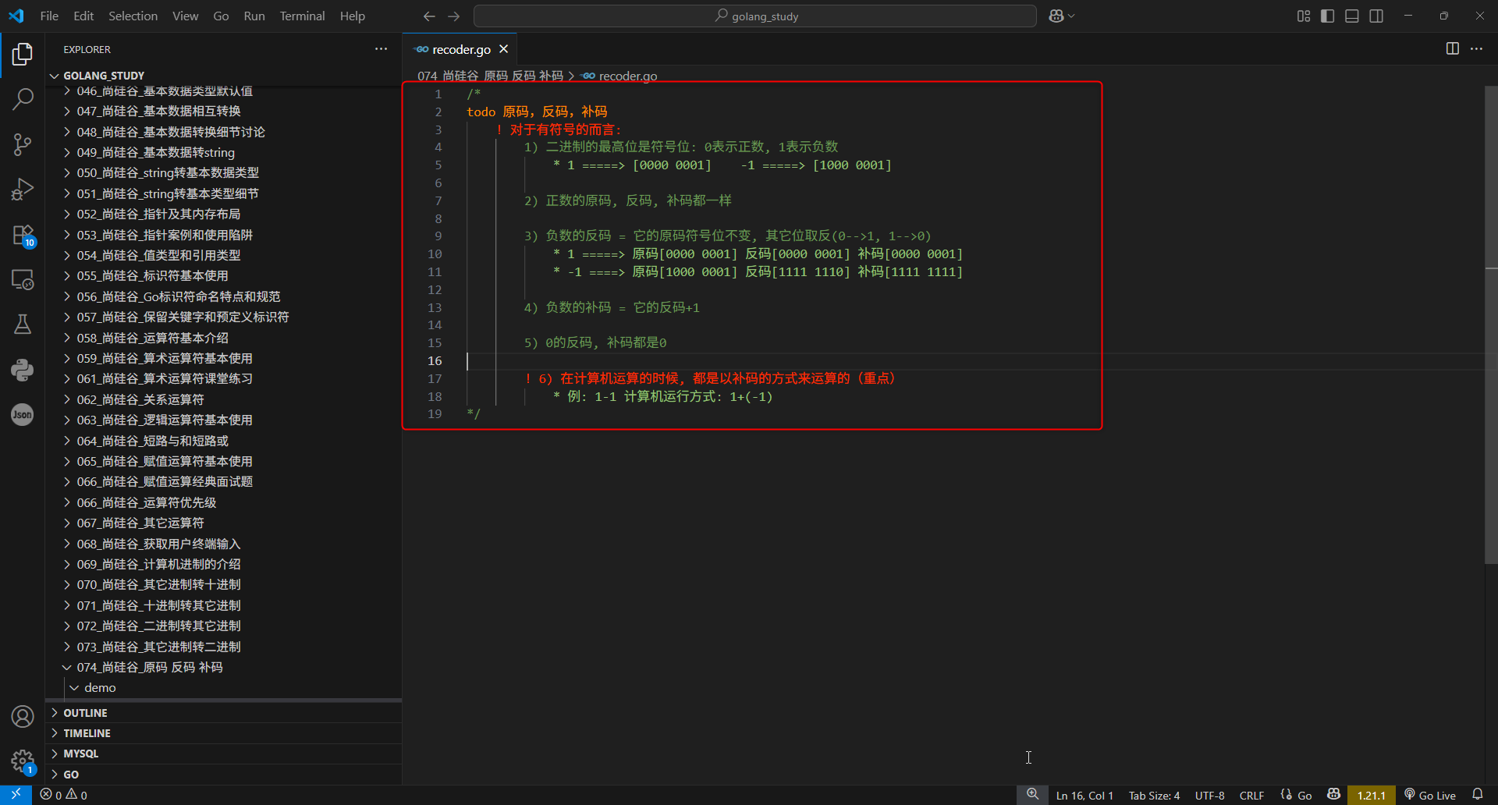Open problems errors and warnings indicator
This screenshot has height=805, width=1498.
click(63, 795)
